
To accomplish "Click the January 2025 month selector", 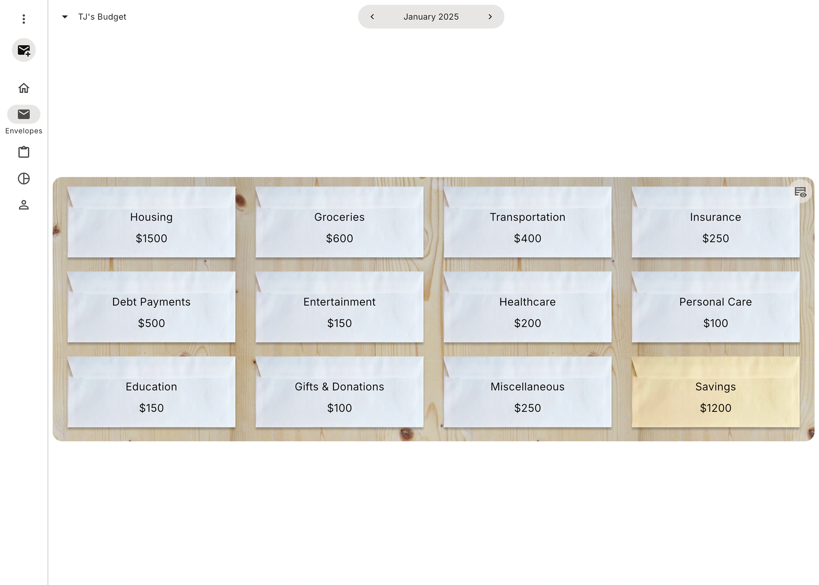I will pyautogui.click(x=431, y=17).
